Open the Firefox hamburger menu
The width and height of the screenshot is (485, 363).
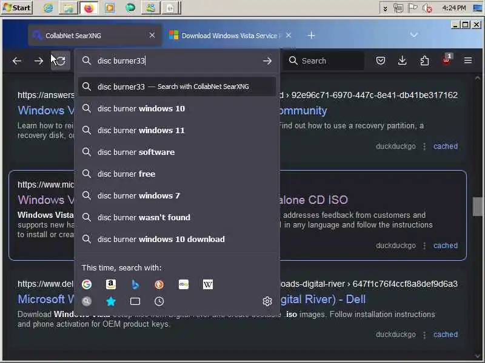[x=468, y=60]
